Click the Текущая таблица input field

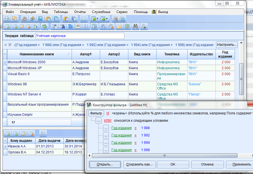click(x=80, y=36)
